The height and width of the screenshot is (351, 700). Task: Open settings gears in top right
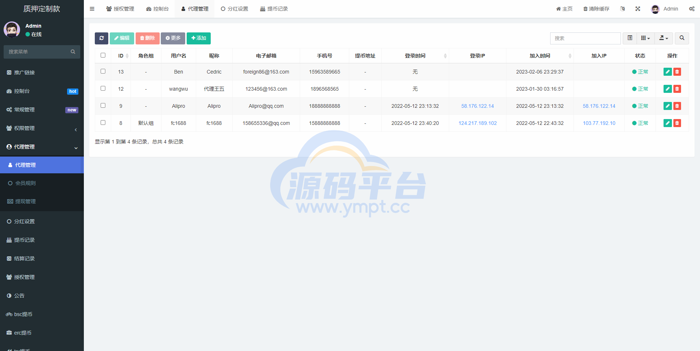[x=692, y=9]
